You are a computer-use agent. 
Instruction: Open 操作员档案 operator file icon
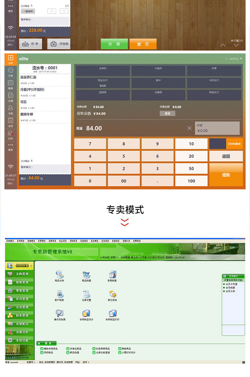coord(59,315)
